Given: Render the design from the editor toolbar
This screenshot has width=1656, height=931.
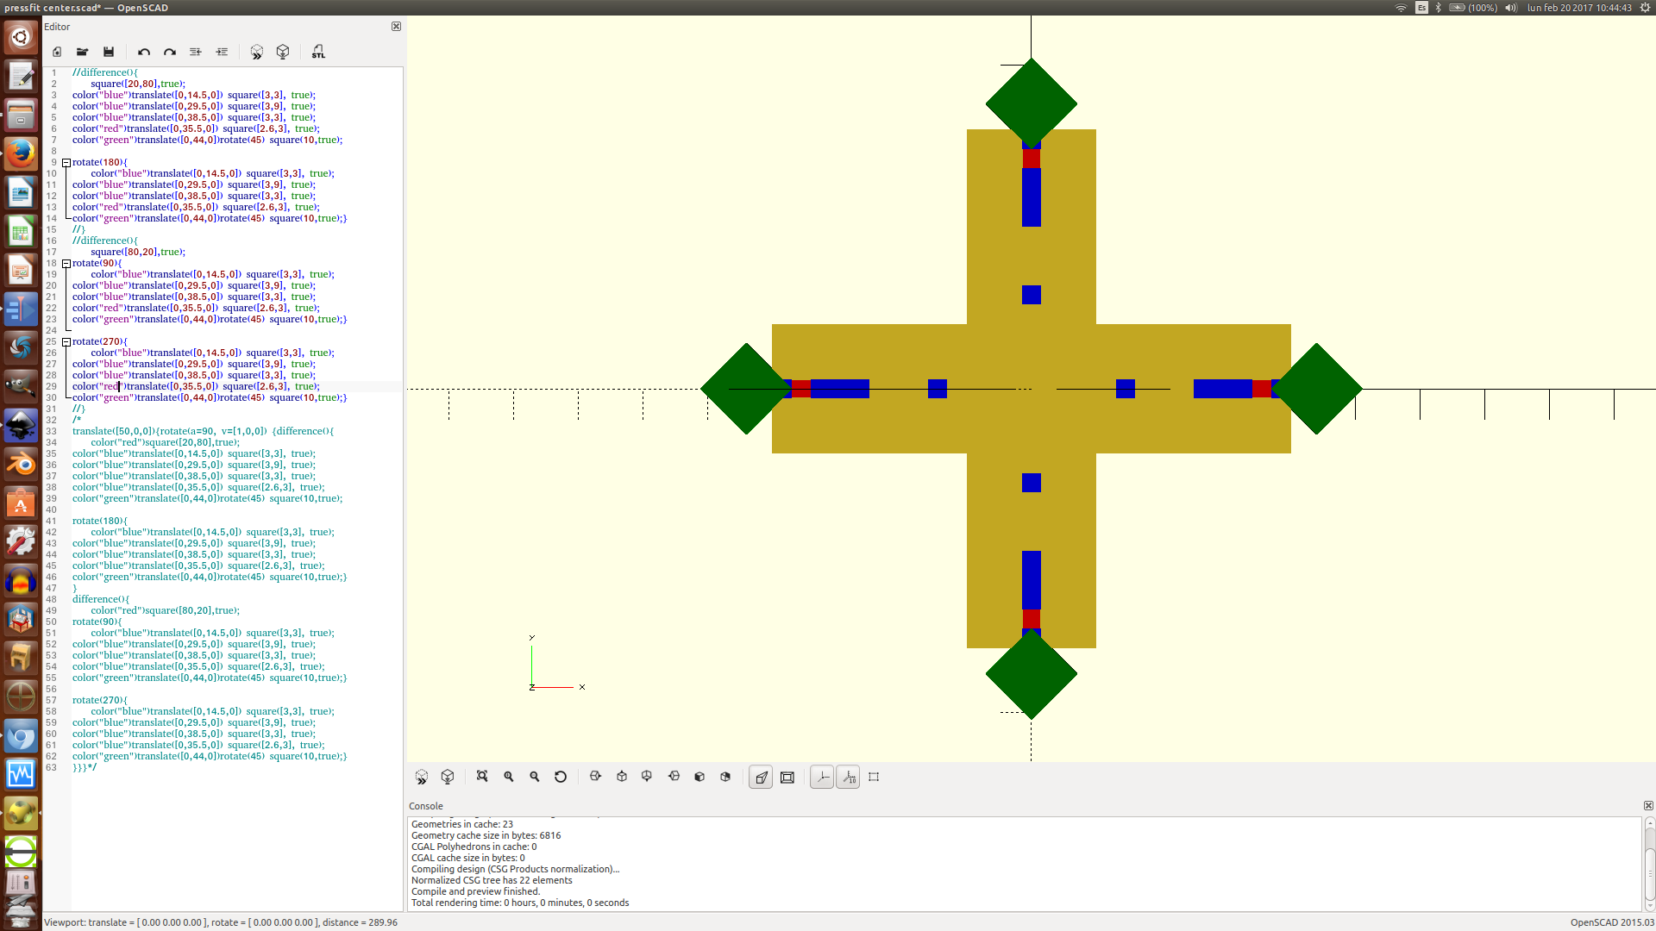Looking at the screenshot, I should 283,52.
